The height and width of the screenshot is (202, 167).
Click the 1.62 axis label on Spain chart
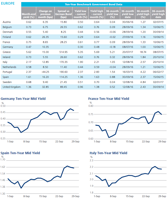[x=3, y=167]
